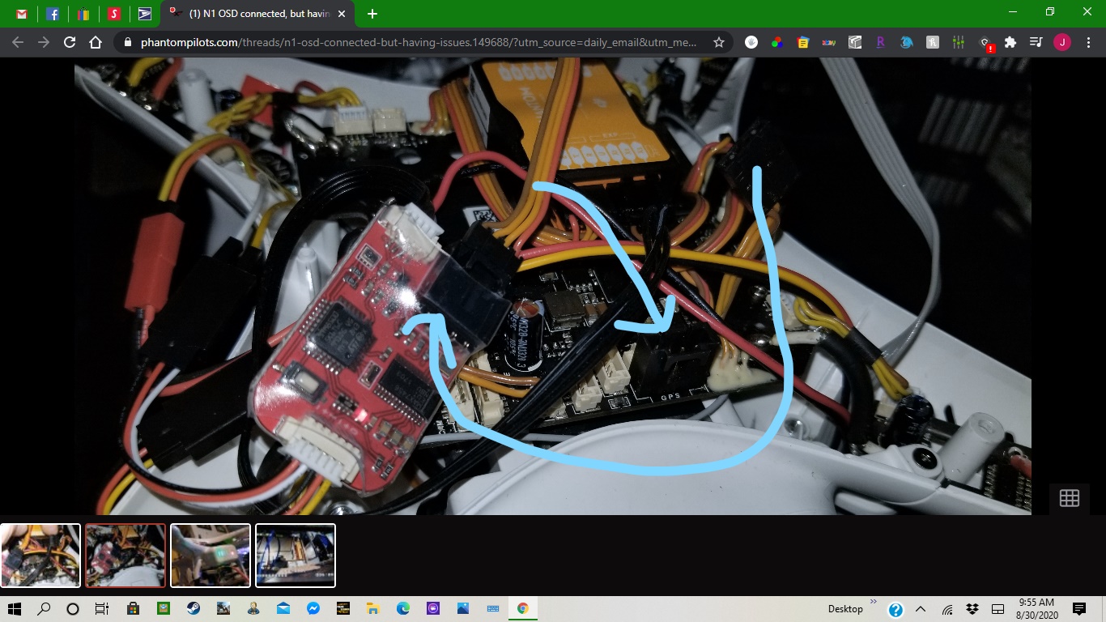
Task: Open Task View on the taskbar
Action: point(102,608)
